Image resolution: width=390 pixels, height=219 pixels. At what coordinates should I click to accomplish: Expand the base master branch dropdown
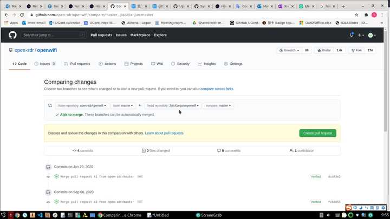[x=123, y=105]
